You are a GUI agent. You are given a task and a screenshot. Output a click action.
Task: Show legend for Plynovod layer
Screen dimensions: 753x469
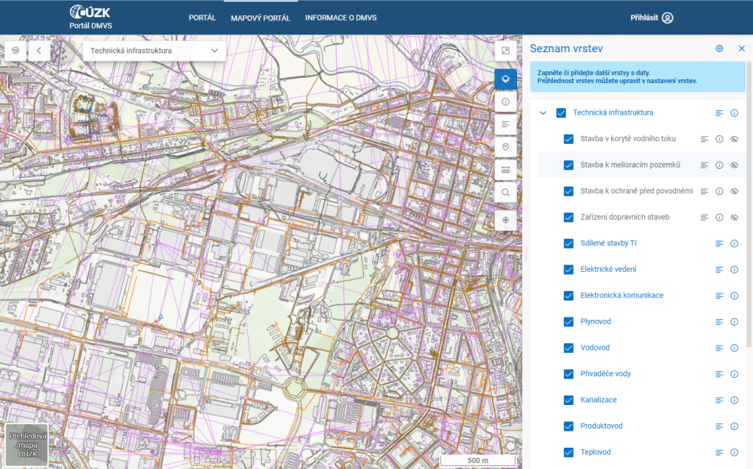point(719,322)
